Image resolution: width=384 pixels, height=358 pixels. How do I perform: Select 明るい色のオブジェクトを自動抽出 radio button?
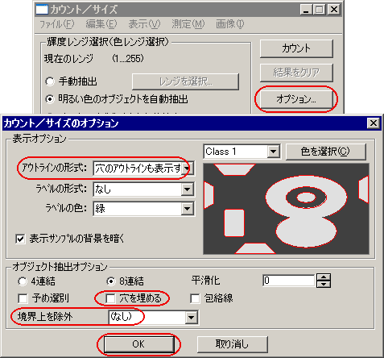[50, 99]
